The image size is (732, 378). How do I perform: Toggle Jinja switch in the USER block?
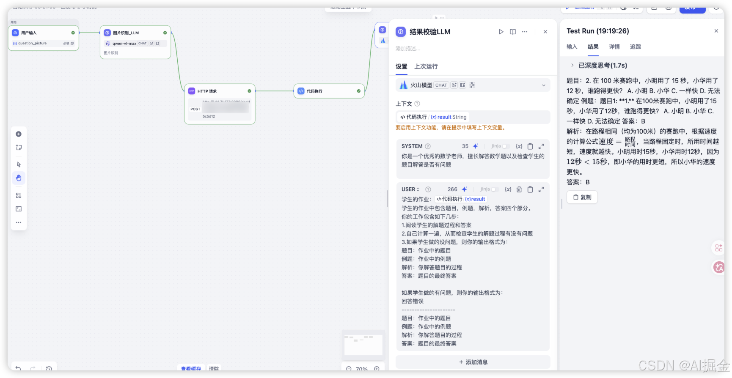point(495,189)
